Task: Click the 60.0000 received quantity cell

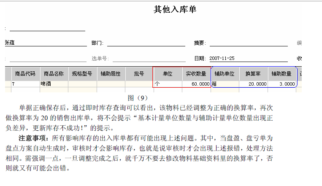Action: point(196,84)
